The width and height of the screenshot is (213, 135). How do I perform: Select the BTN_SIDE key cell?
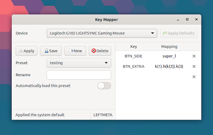pos(133,56)
